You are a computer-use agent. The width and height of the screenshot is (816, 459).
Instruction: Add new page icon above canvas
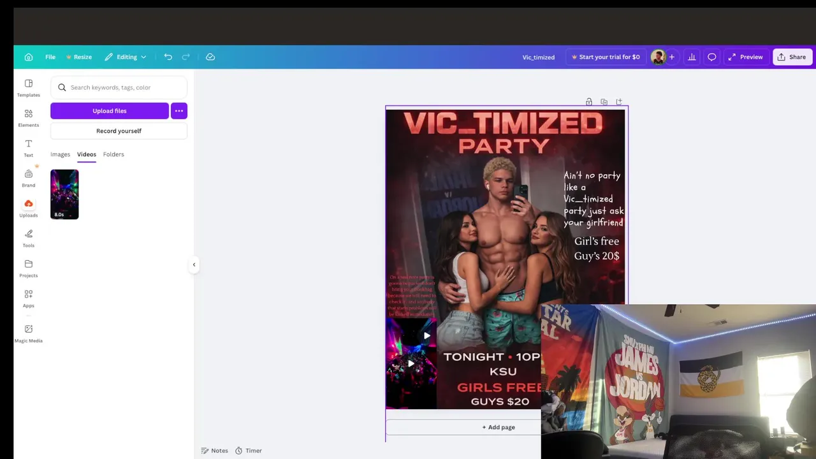618,102
